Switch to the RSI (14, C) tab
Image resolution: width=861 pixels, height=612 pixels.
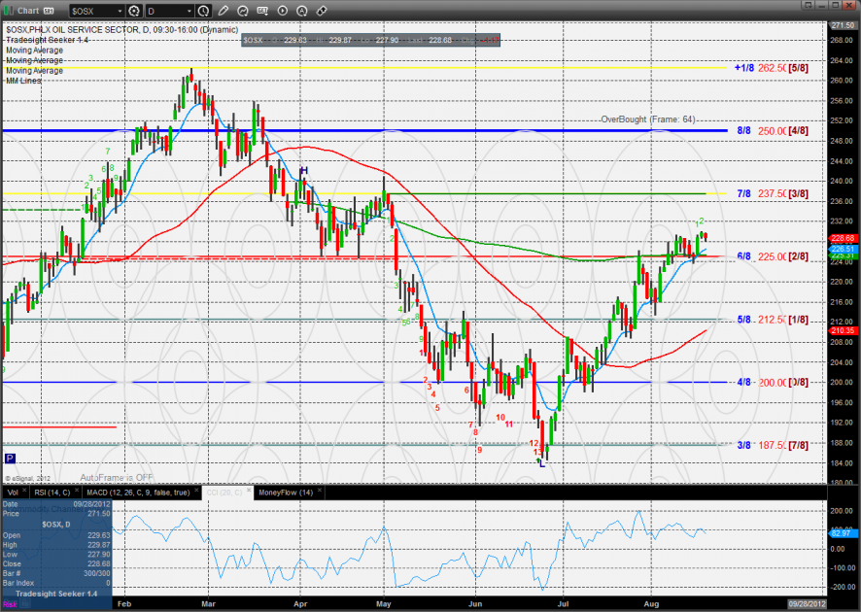[52, 493]
